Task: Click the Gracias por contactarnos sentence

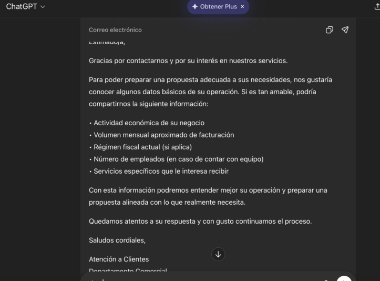Action: 188,61
